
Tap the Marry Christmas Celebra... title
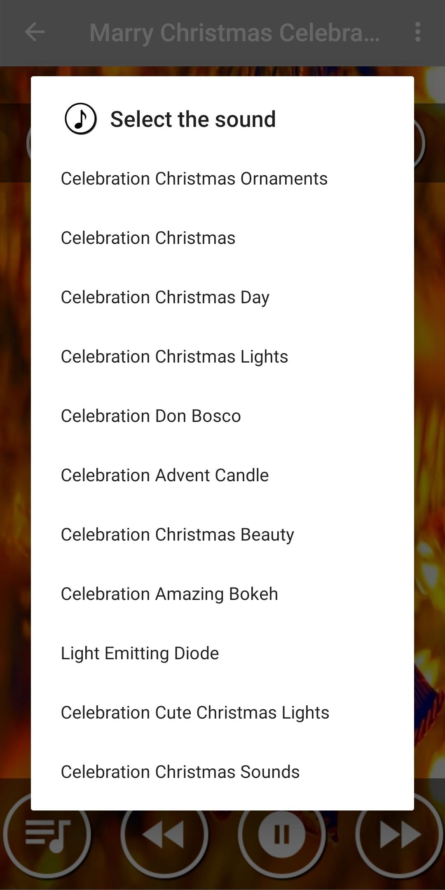point(234,33)
